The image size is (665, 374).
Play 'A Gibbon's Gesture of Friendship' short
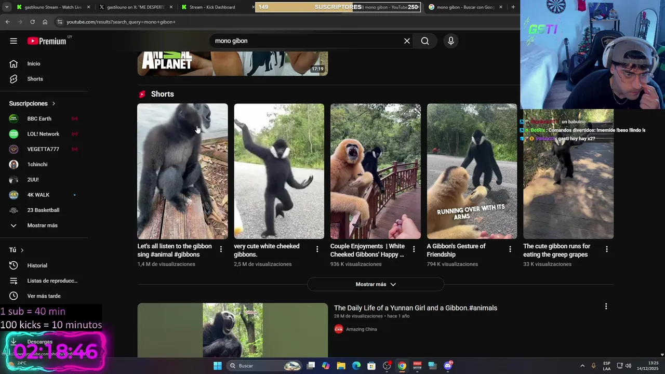(472, 171)
